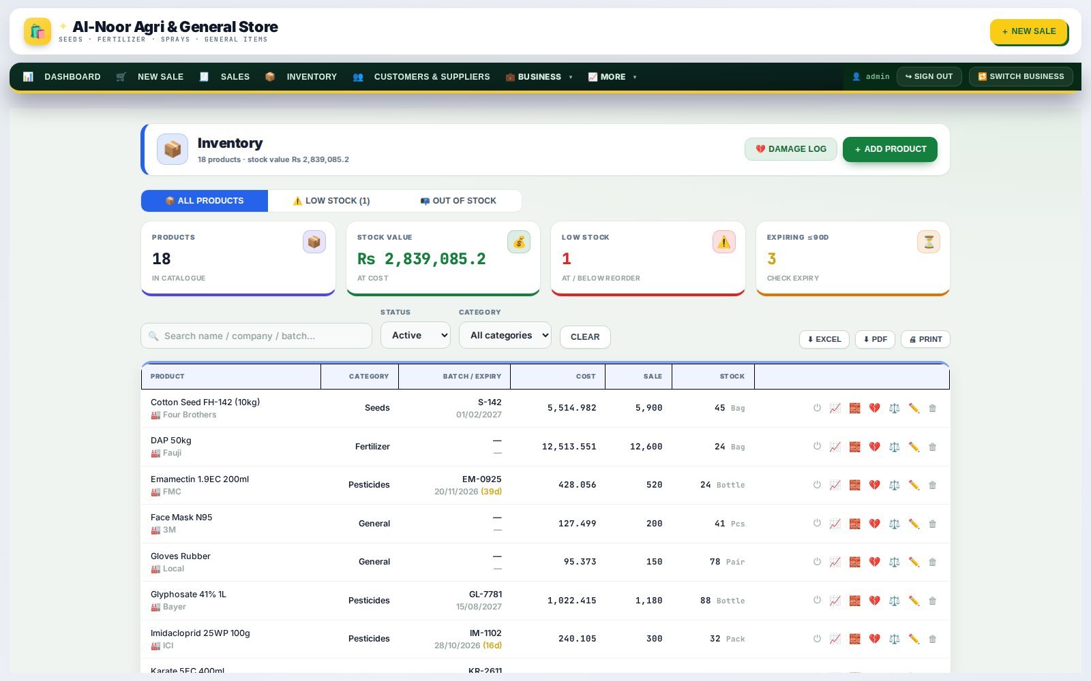Edit Imidacloprid 25WP with pencil icon
The image size is (1091, 681).
point(914,639)
